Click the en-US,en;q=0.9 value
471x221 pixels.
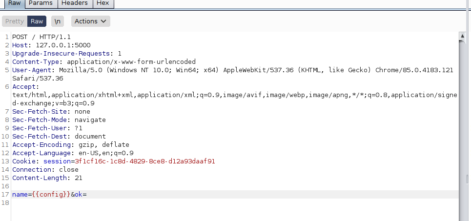106,153
